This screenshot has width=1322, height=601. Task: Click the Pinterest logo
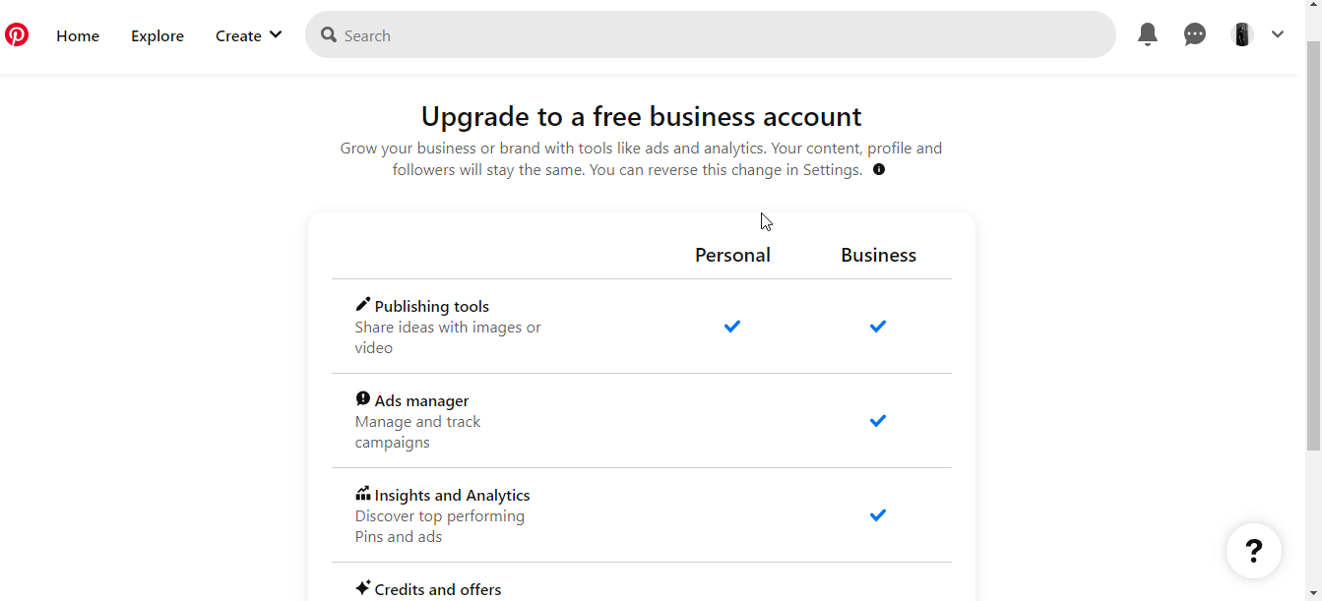[x=17, y=35]
